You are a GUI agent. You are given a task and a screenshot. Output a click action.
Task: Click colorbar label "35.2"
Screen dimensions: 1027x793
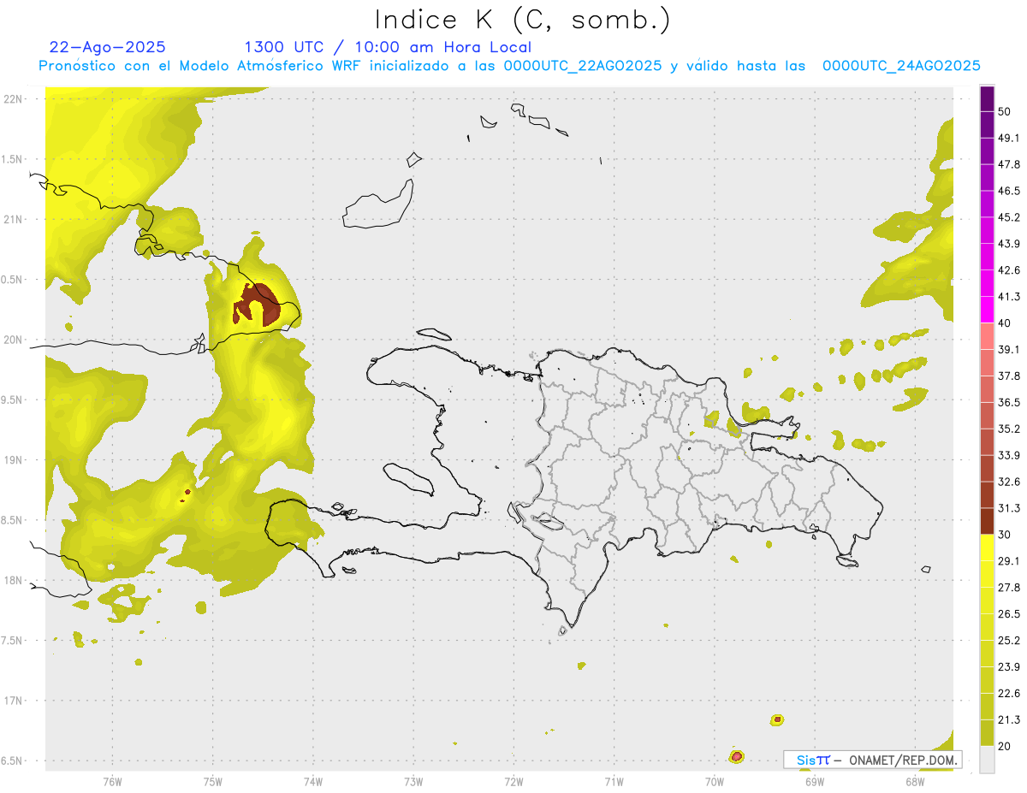click(x=1009, y=429)
